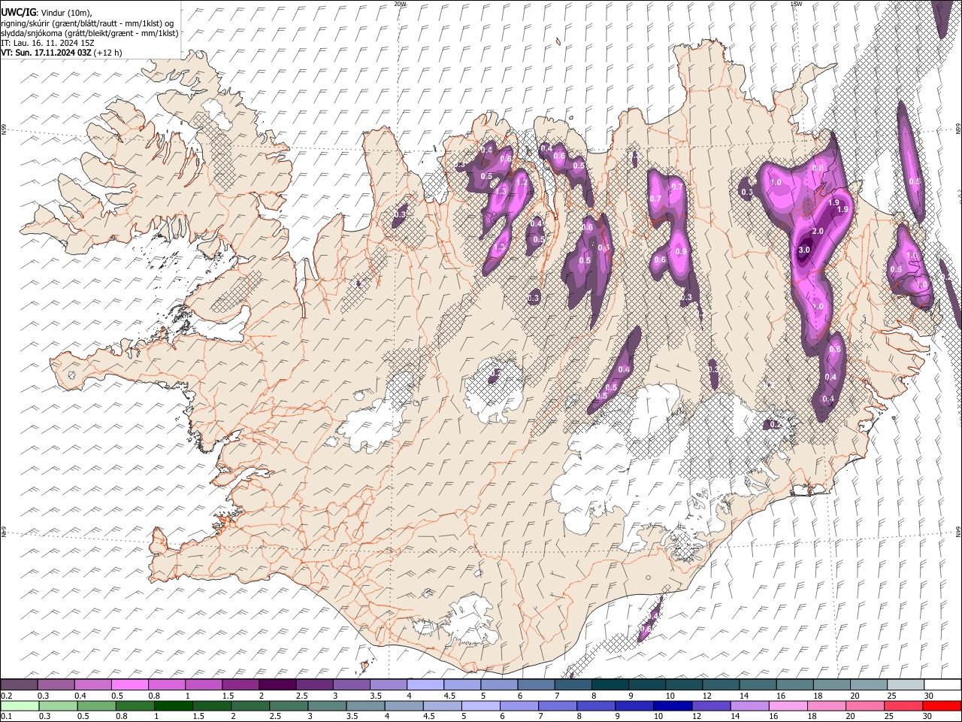
Task: Click the IT: Lau. 16. 11. 2024 15Z line
Action: (x=48, y=43)
